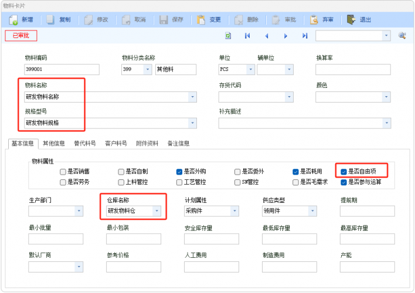The height and width of the screenshot is (293, 415).
Task: Open the 计划属性 dropdown list
Action: pyautogui.click(x=234, y=211)
